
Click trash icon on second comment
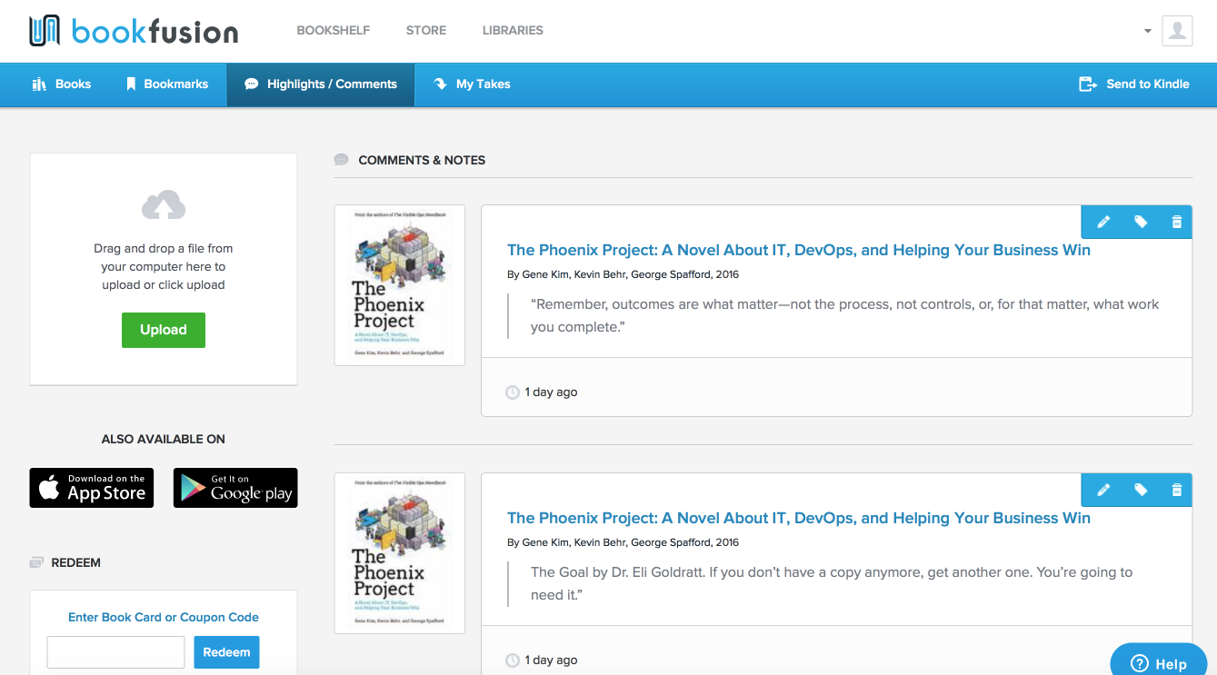[1176, 490]
